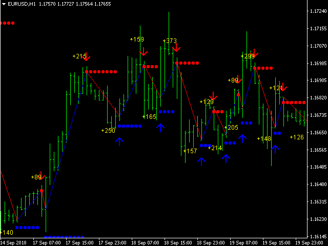This screenshot has width=328, height=246.
Task: Click the 17 Sep 23:00 time label
Action: [113, 243]
